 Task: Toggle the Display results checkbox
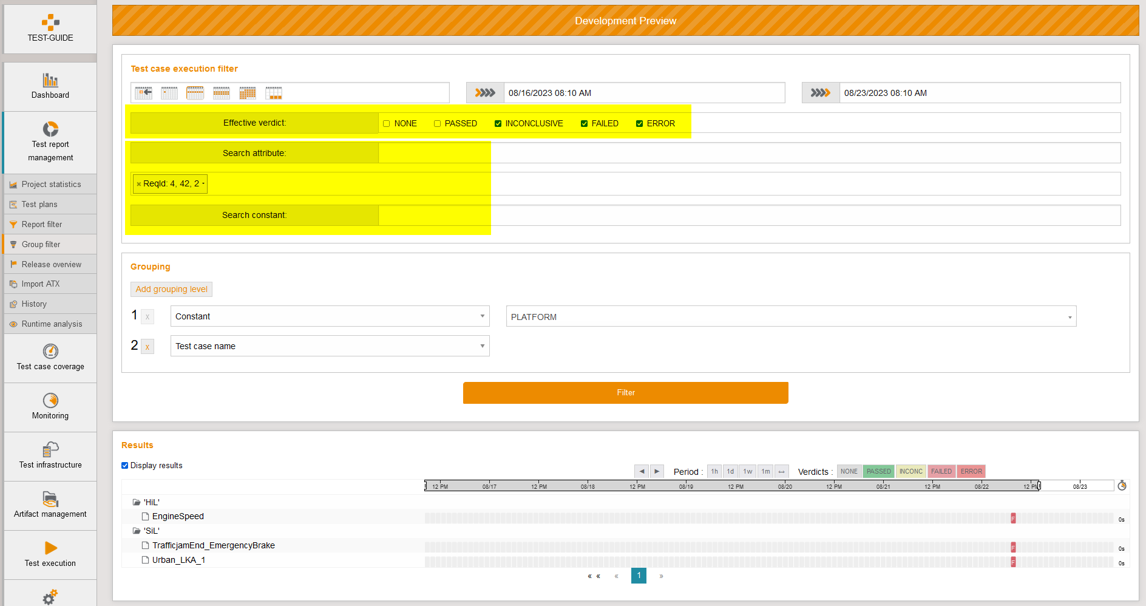coord(125,466)
